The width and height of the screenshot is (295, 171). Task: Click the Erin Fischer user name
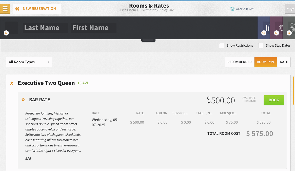(129, 10)
